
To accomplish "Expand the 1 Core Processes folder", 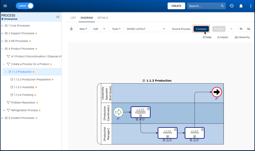I will click(x=2, y=26).
